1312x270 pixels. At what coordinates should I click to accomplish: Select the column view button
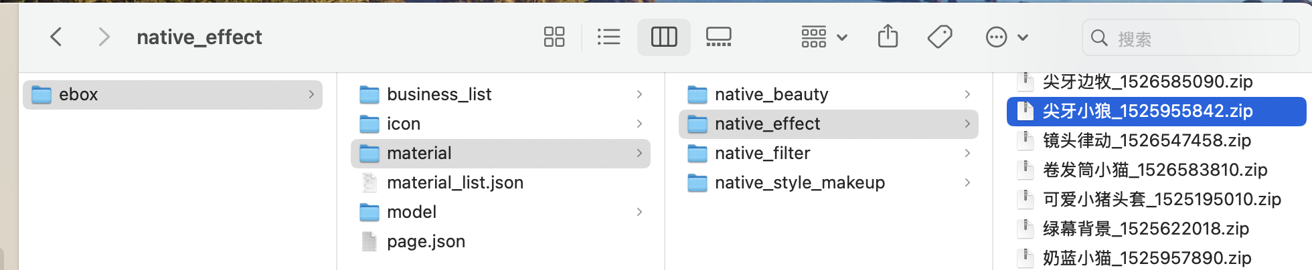point(663,37)
